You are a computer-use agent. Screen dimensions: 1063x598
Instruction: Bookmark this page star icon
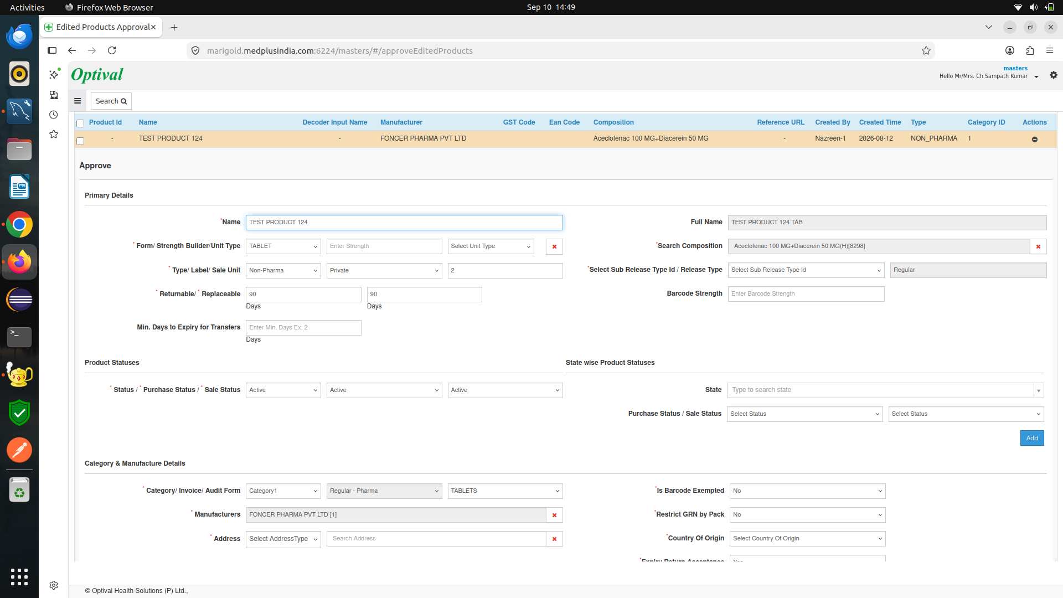[x=926, y=50]
